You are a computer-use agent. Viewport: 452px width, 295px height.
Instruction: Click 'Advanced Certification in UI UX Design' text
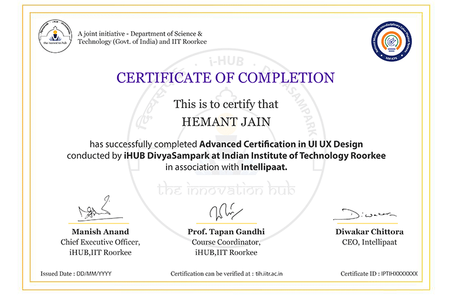(x=281, y=144)
